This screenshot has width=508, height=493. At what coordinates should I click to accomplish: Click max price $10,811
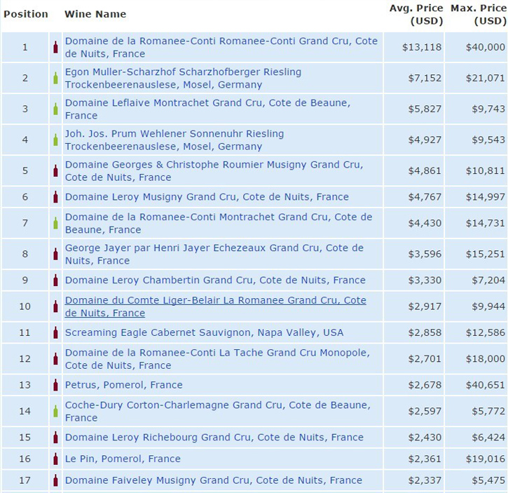point(486,170)
